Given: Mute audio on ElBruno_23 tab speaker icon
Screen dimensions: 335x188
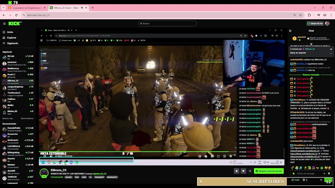Looking at the screenshot, I should pos(82,8).
